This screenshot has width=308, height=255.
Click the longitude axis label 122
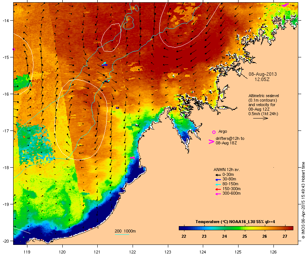133,252
